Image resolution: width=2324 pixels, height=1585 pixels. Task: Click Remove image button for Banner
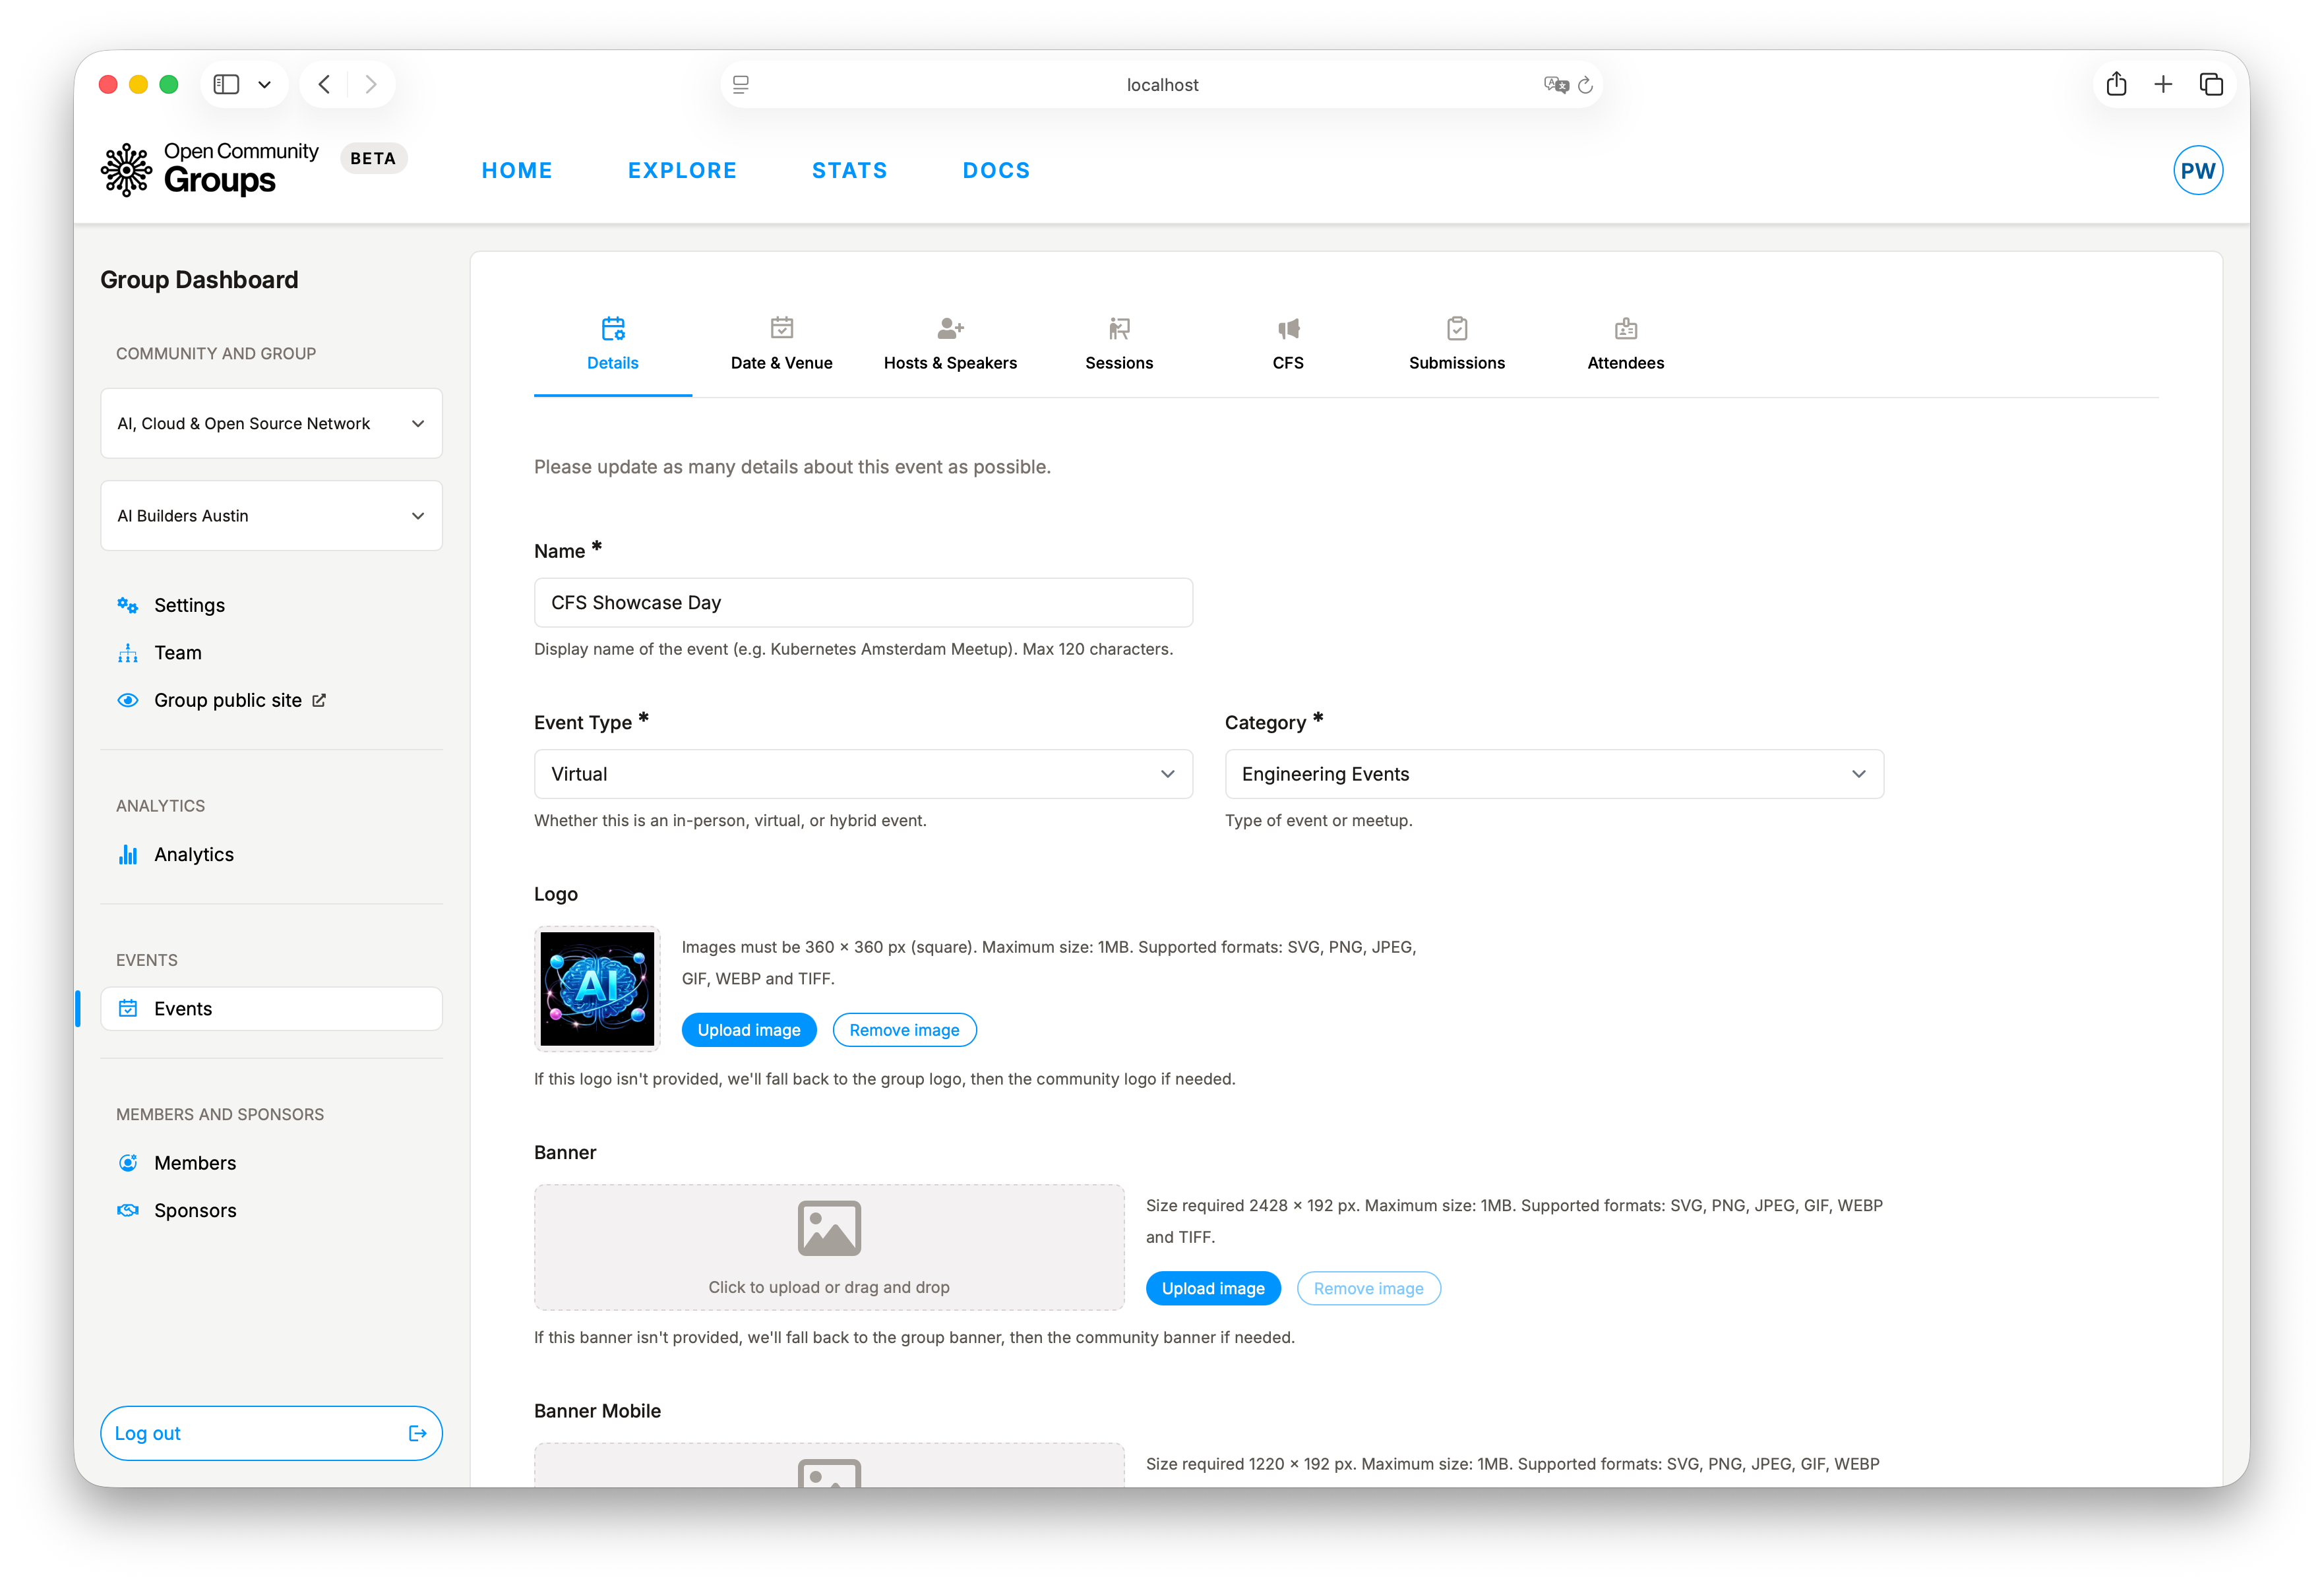pyautogui.click(x=1368, y=1288)
